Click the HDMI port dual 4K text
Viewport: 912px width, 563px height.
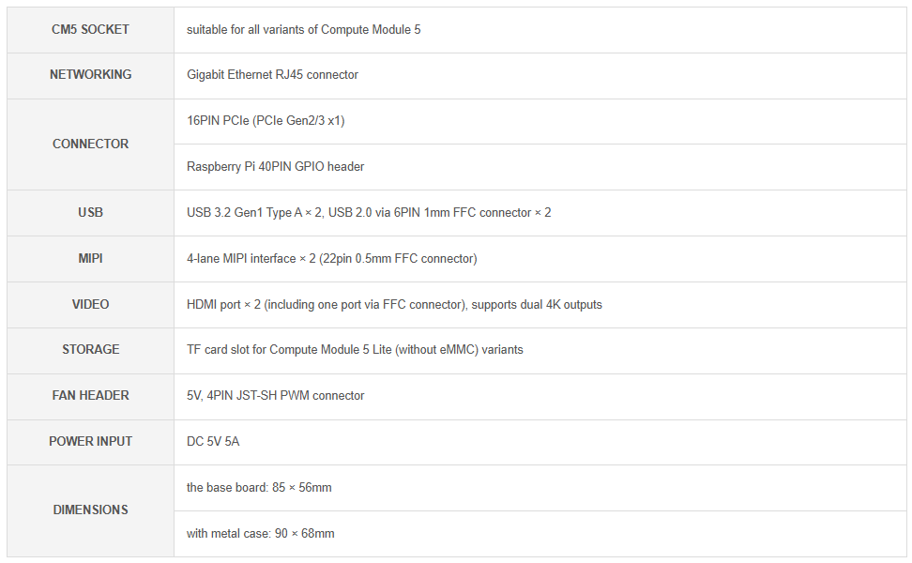click(x=394, y=304)
